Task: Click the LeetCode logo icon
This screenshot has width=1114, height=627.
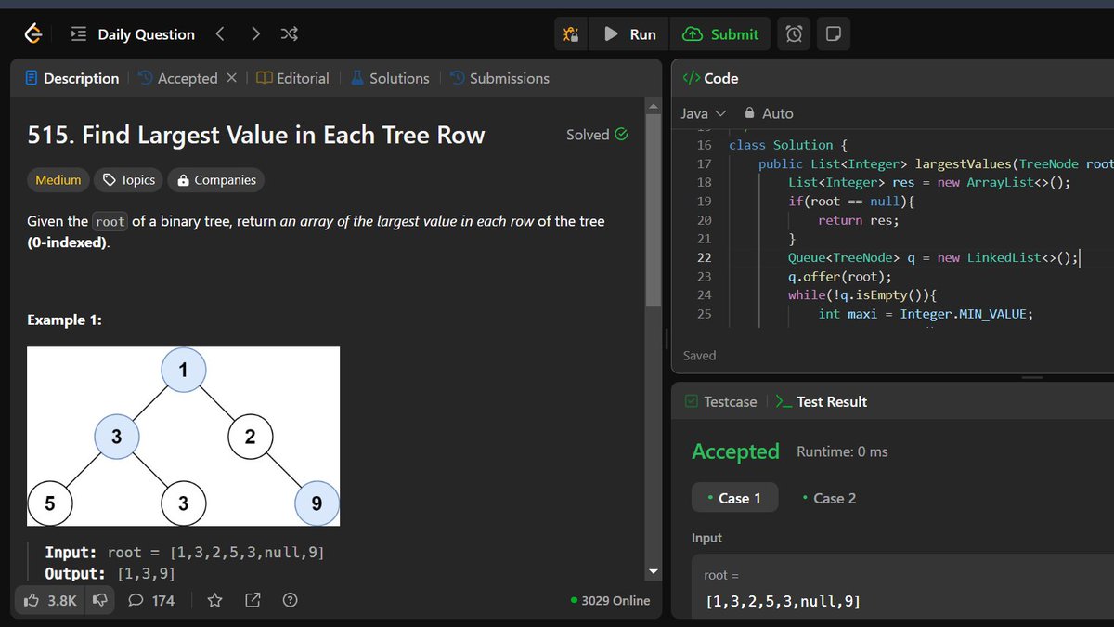Action: point(33,34)
